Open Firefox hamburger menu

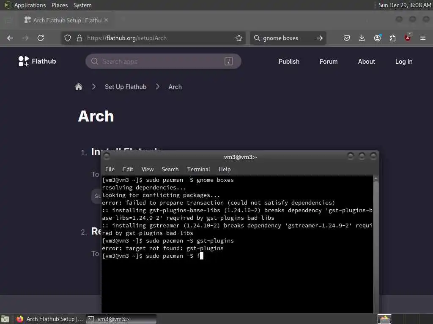pos(423,38)
